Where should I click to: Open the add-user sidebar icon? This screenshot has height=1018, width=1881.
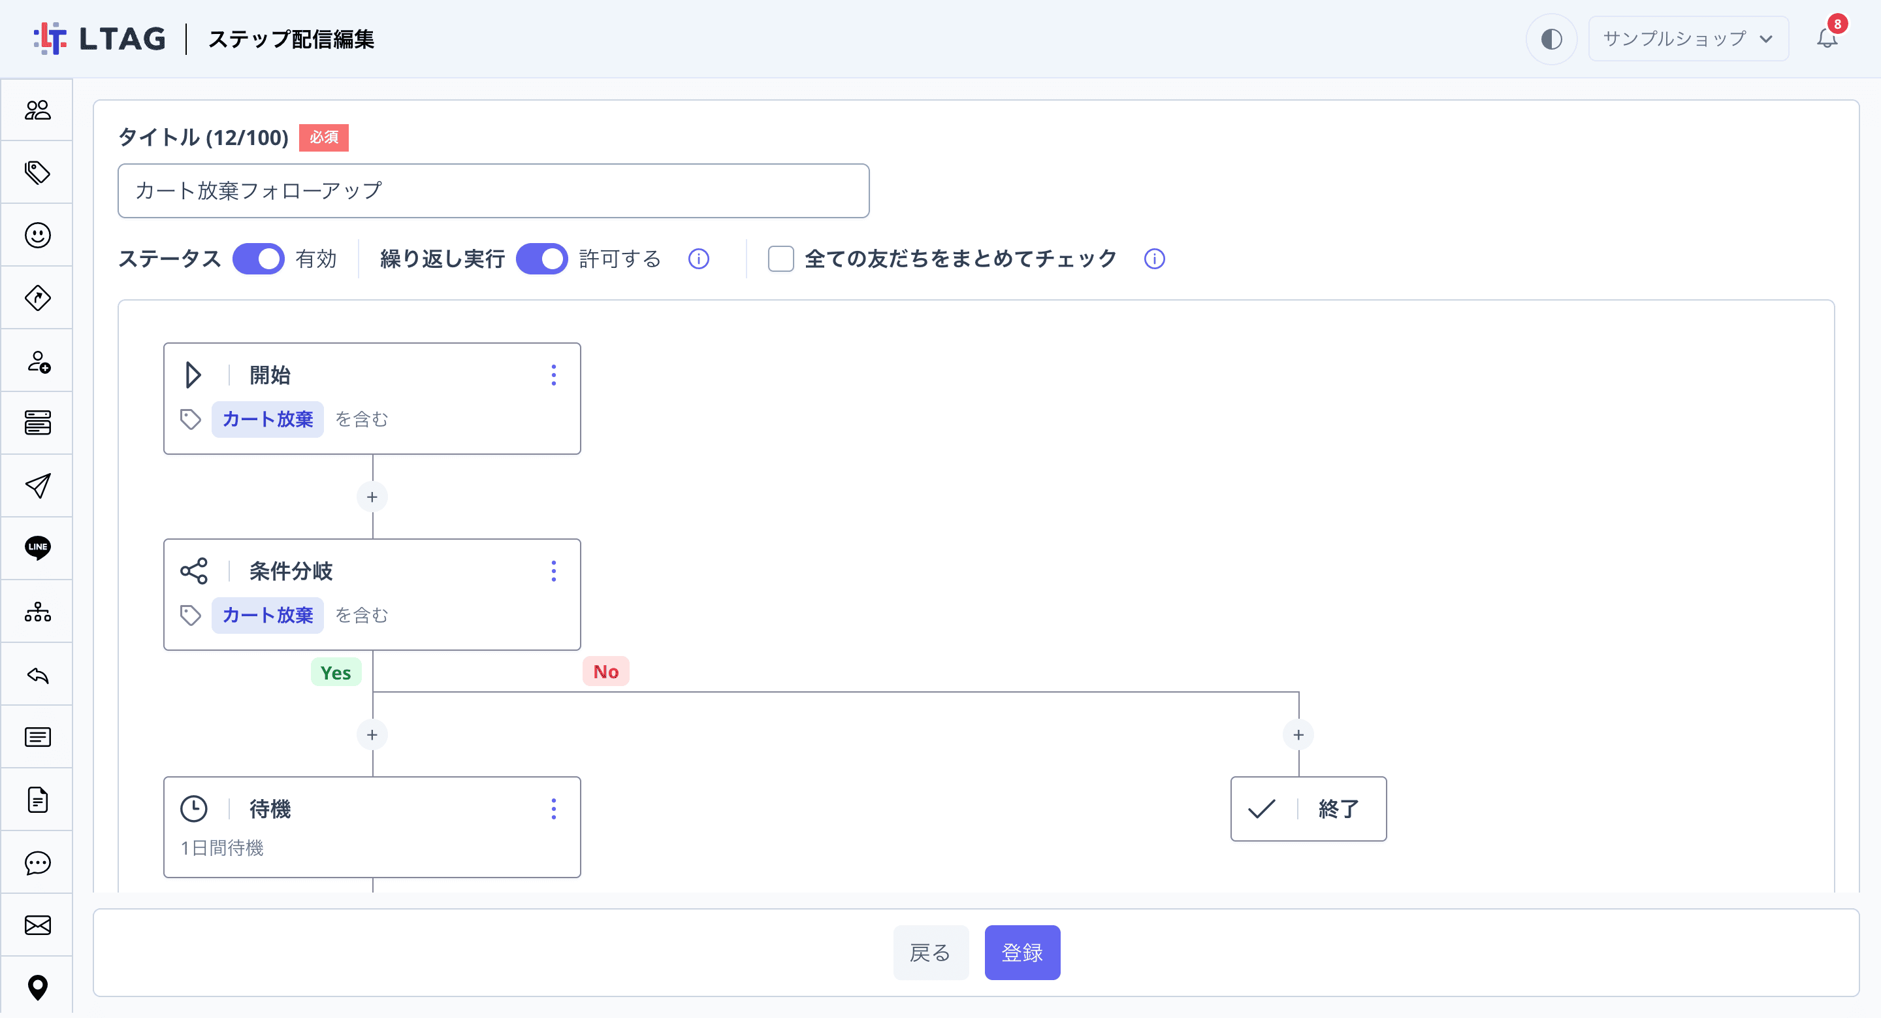37,361
